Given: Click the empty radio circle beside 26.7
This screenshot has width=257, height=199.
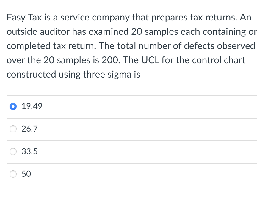Looking at the screenshot, I should [x=13, y=129].
